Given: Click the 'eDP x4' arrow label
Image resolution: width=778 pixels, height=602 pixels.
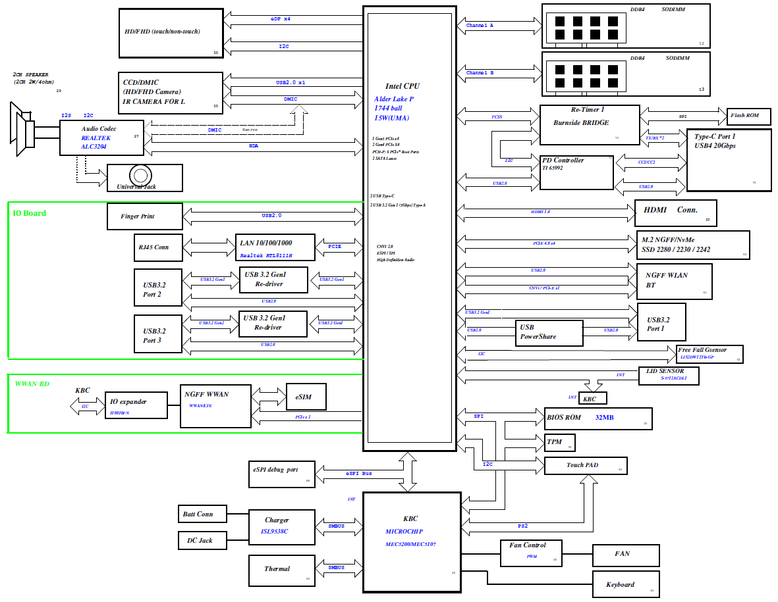Looking at the screenshot, I should [281, 19].
